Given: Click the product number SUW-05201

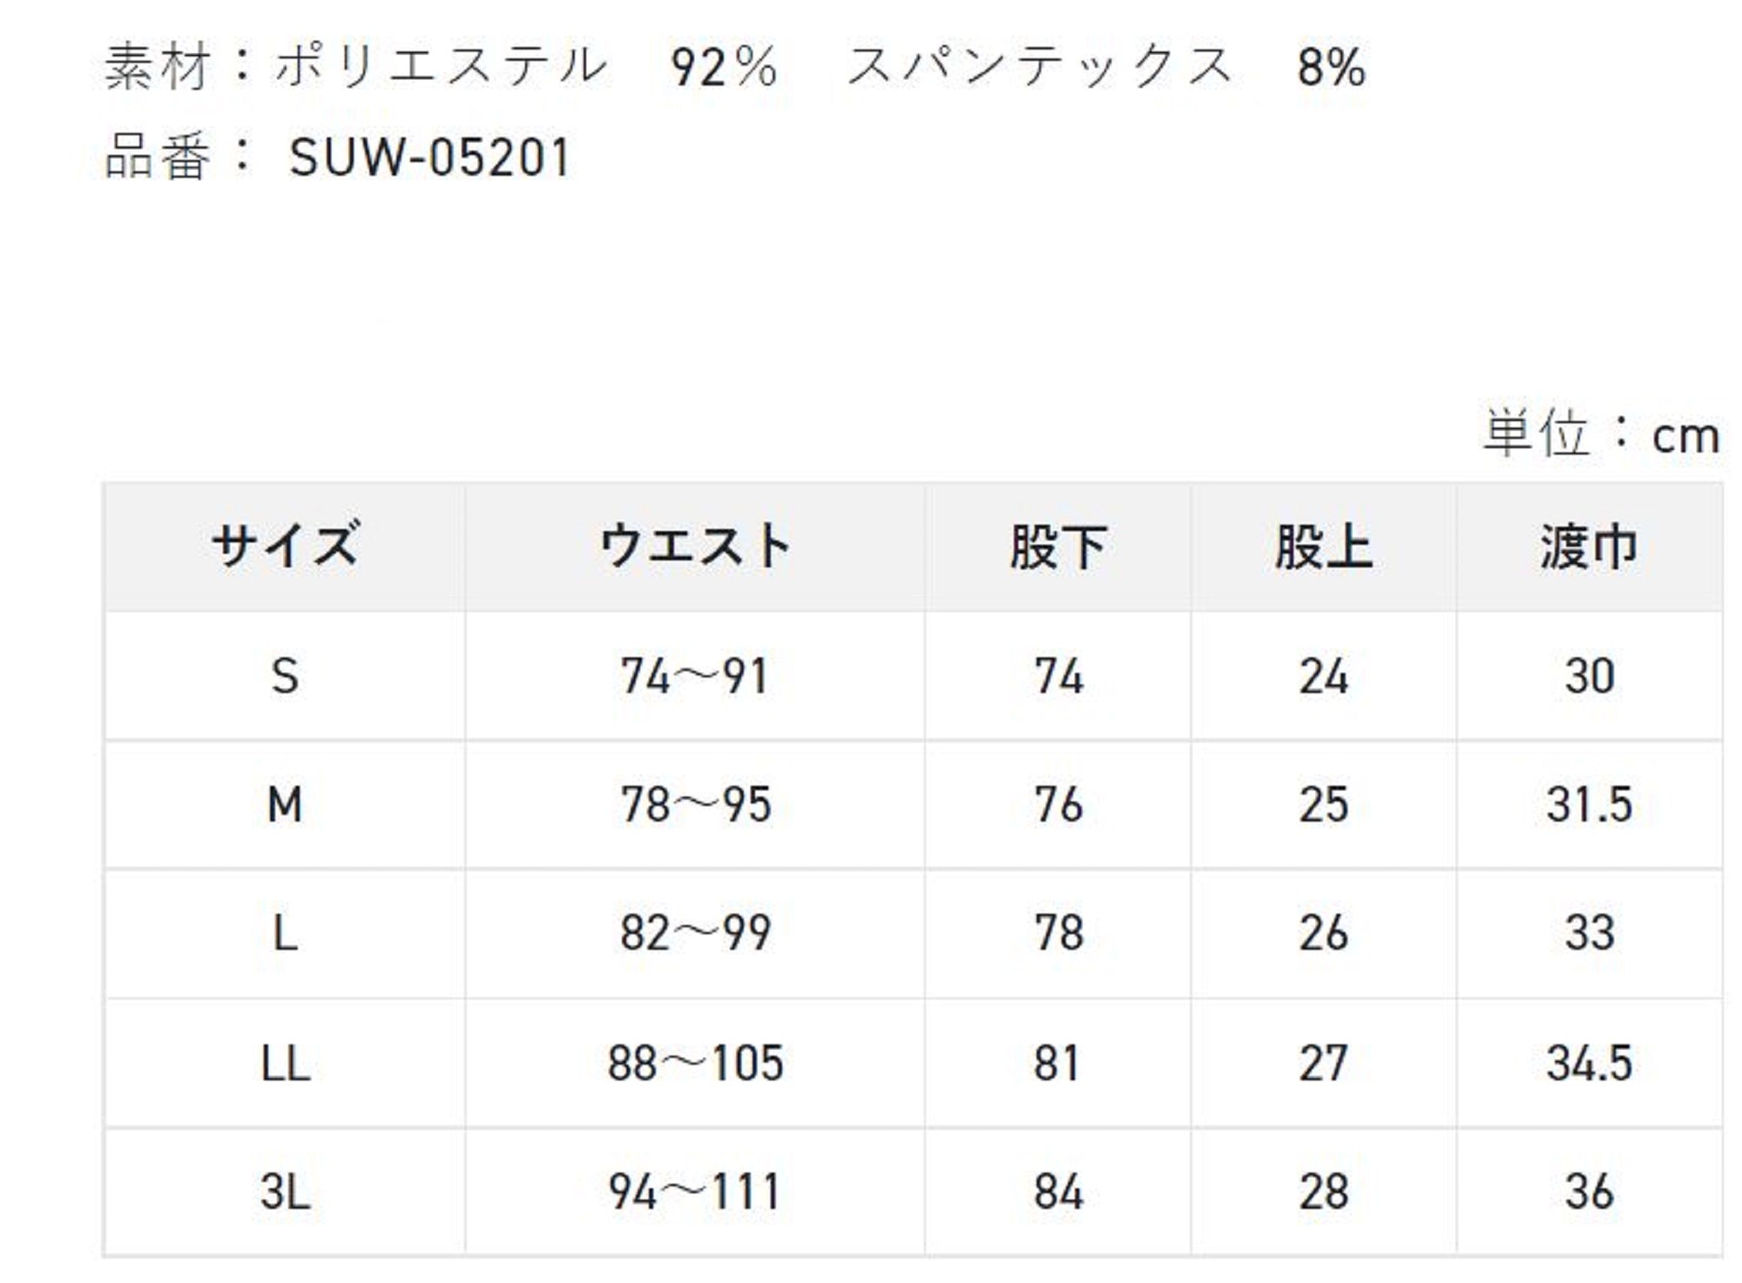Looking at the screenshot, I should [x=429, y=158].
